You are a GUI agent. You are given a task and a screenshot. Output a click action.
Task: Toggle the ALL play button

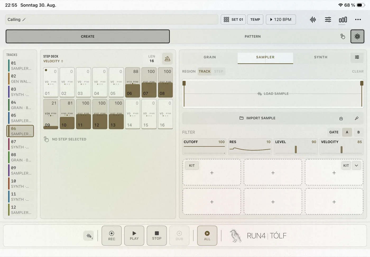(207, 236)
